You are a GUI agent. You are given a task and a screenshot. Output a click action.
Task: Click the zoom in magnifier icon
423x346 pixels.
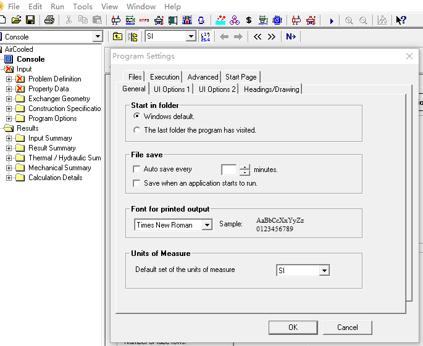[x=349, y=20]
